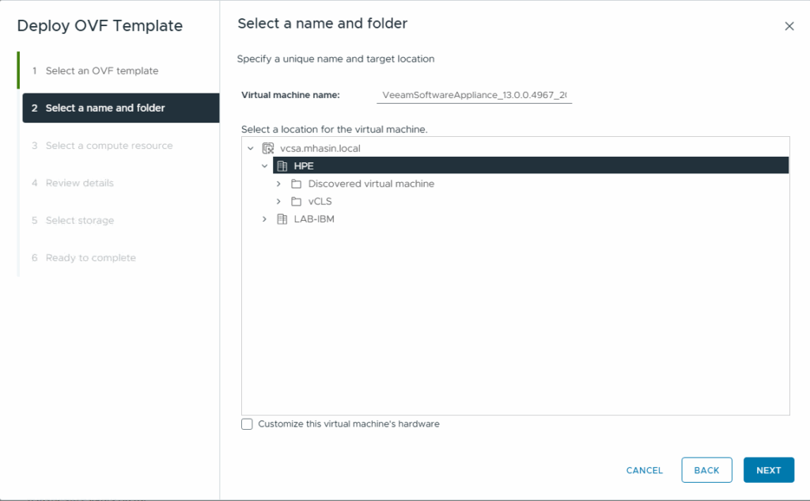Go to step 1 Select an OVF template
The width and height of the screenshot is (810, 501).
point(101,71)
